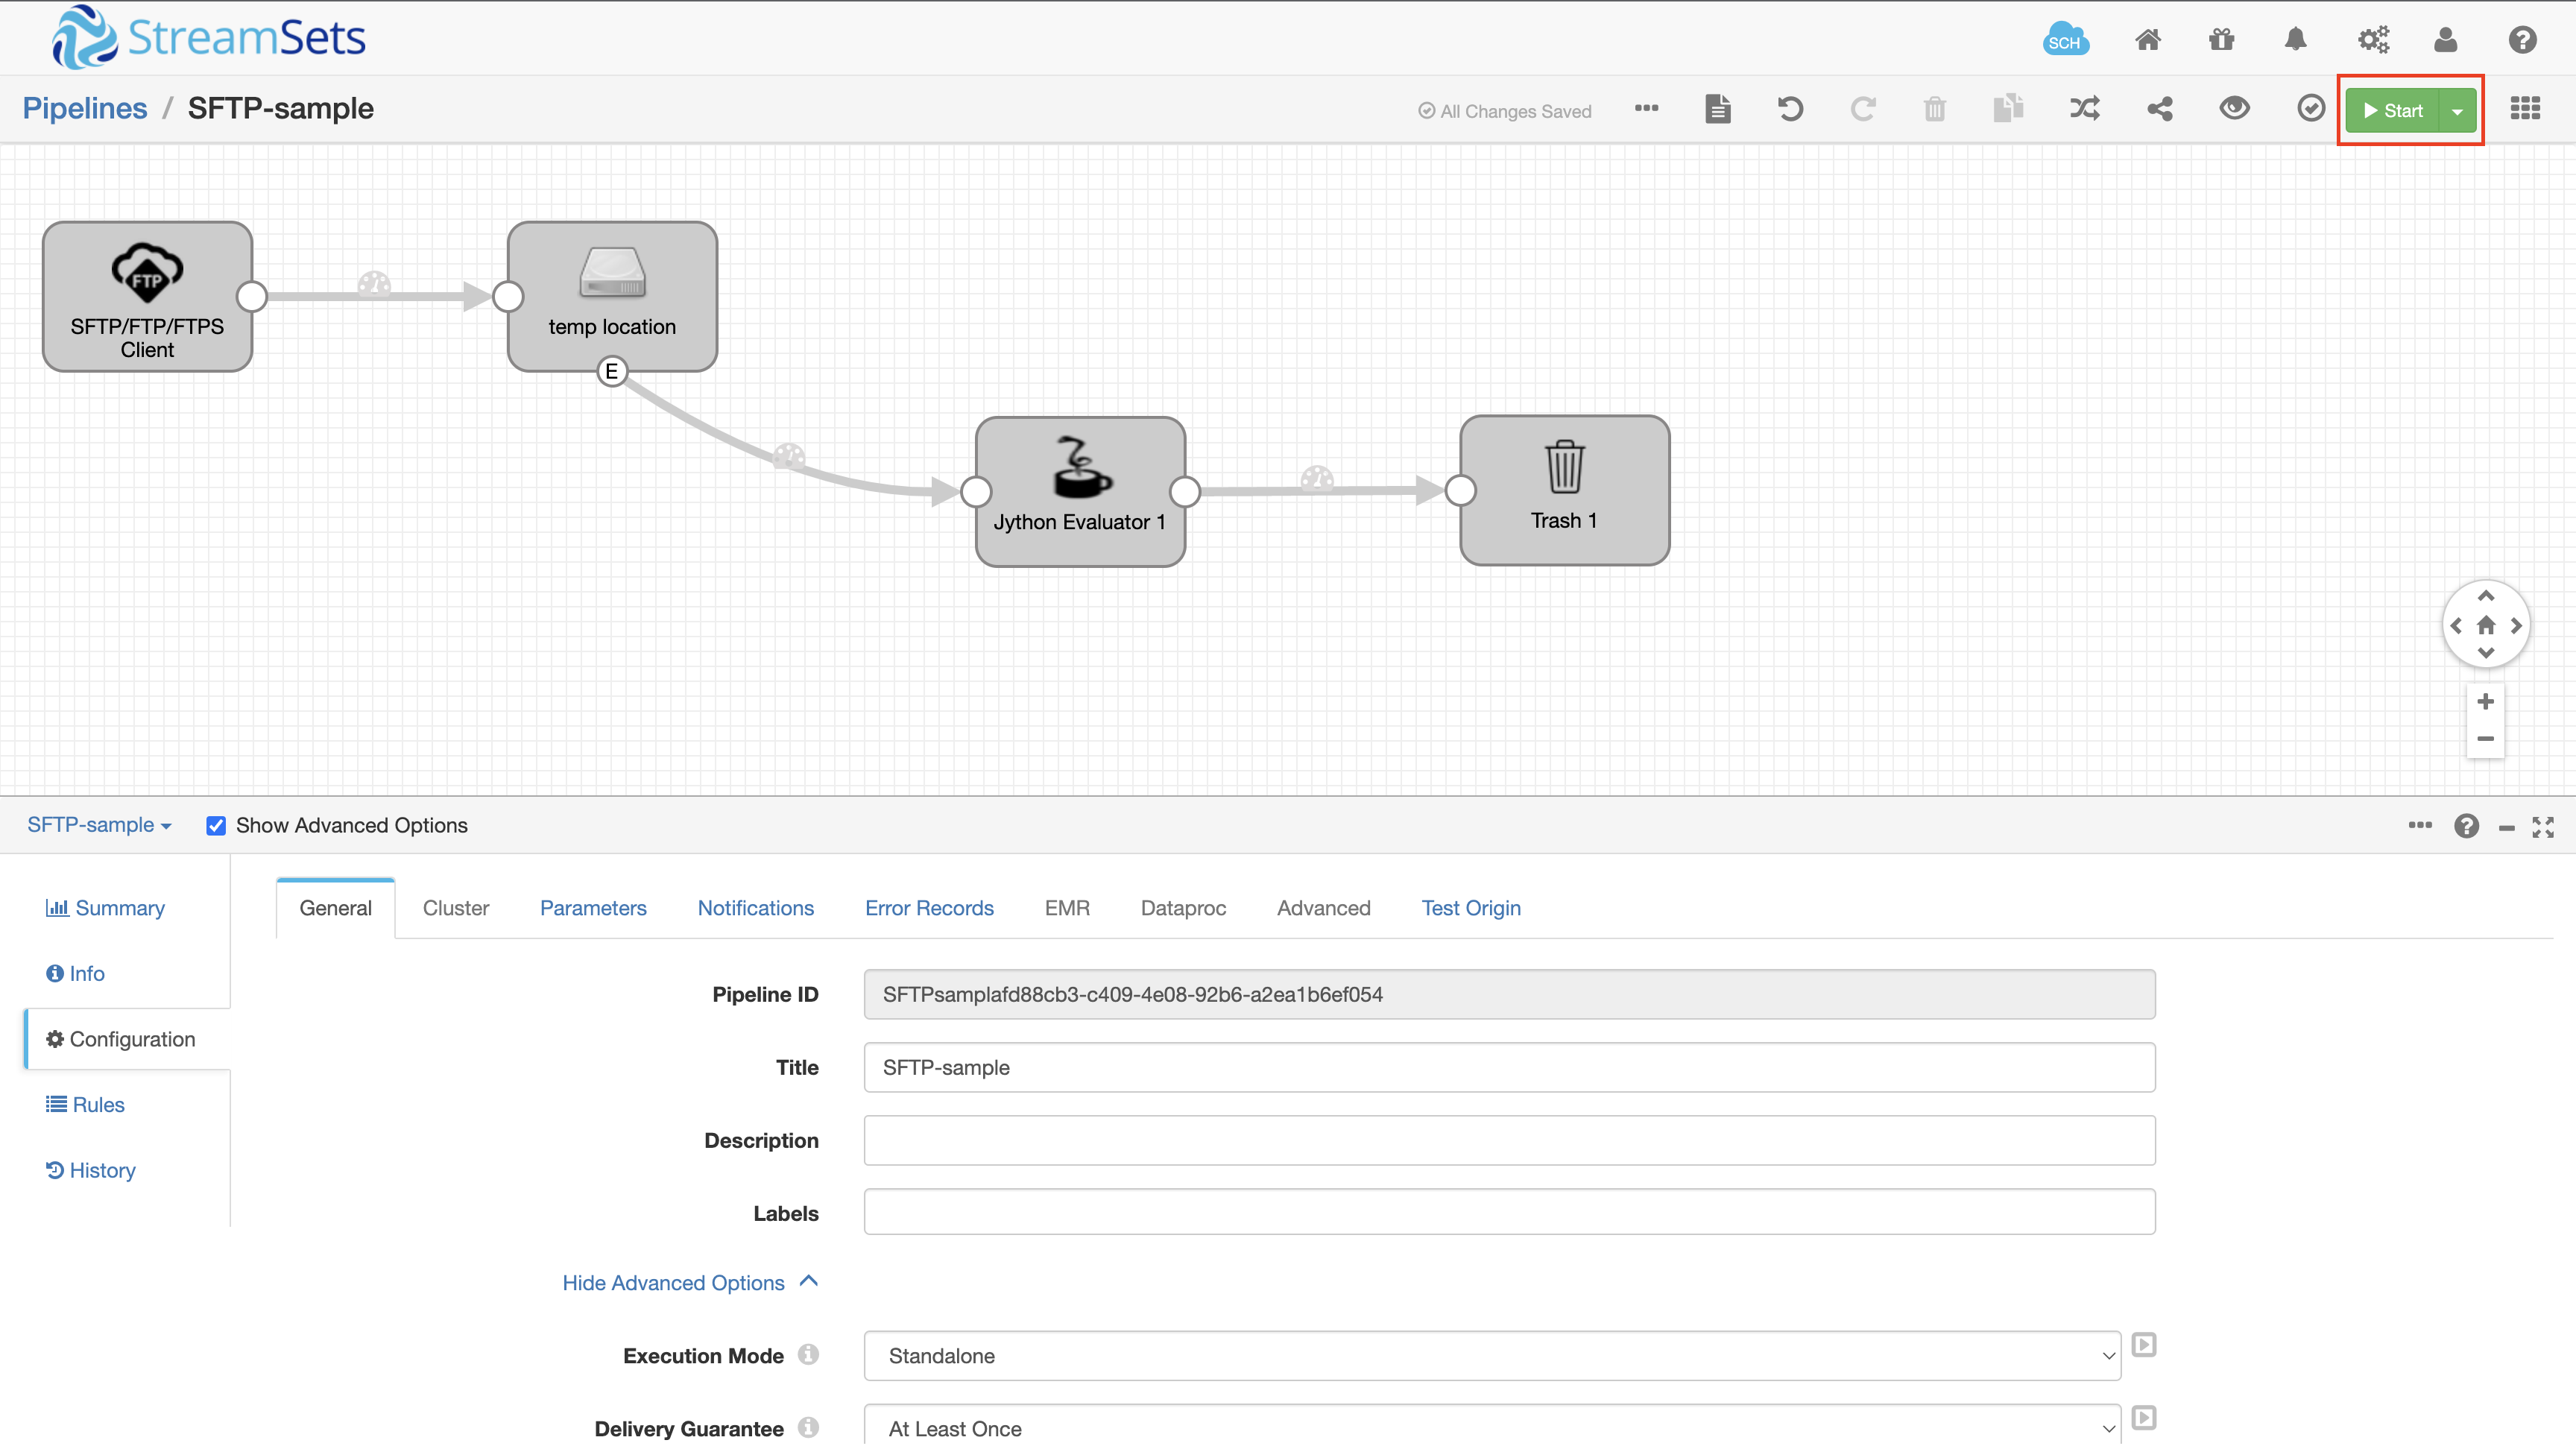Minimize the properties panel
The image size is (2576, 1446).
coord(2507,828)
